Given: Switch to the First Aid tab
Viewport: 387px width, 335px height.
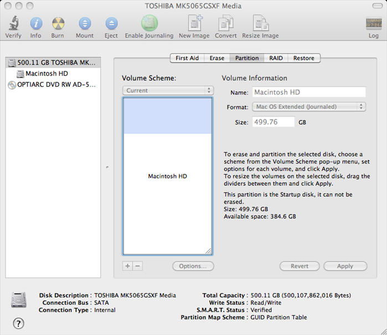Looking at the screenshot, I should 187,58.
